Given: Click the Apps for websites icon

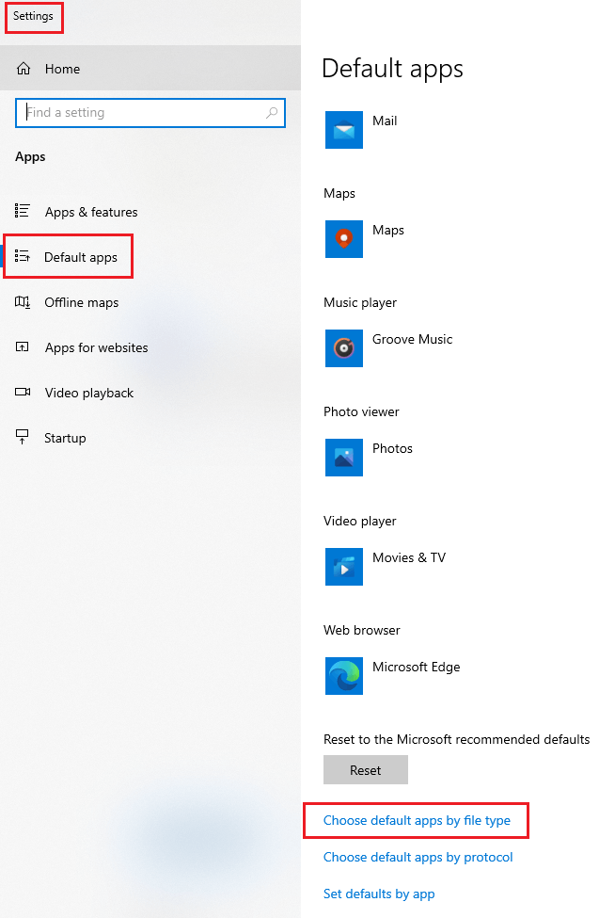Looking at the screenshot, I should (x=23, y=347).
